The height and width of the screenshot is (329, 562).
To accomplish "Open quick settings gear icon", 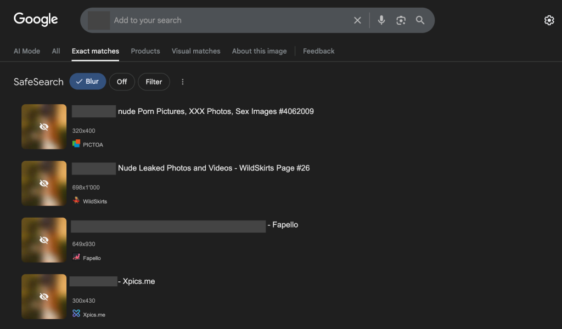I will click(x=549, y=20).
